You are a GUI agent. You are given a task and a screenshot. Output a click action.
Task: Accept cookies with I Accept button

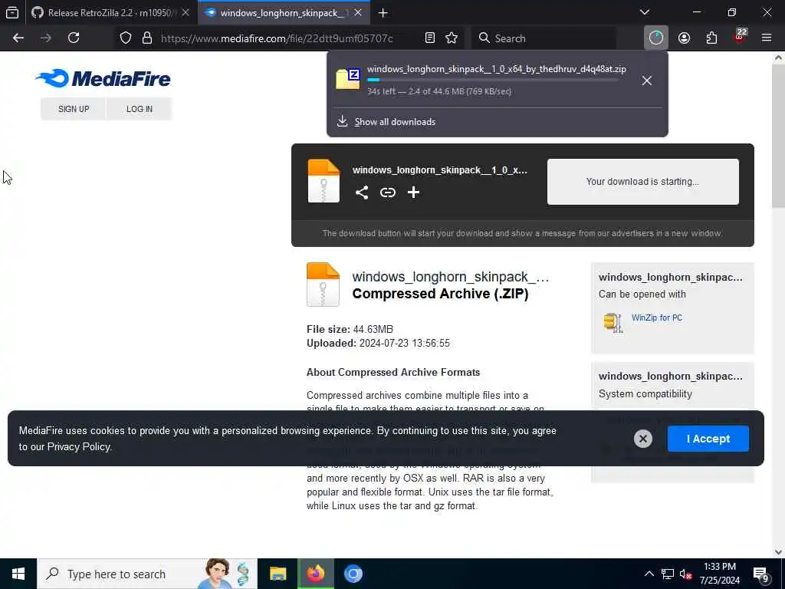click(708, 439)
